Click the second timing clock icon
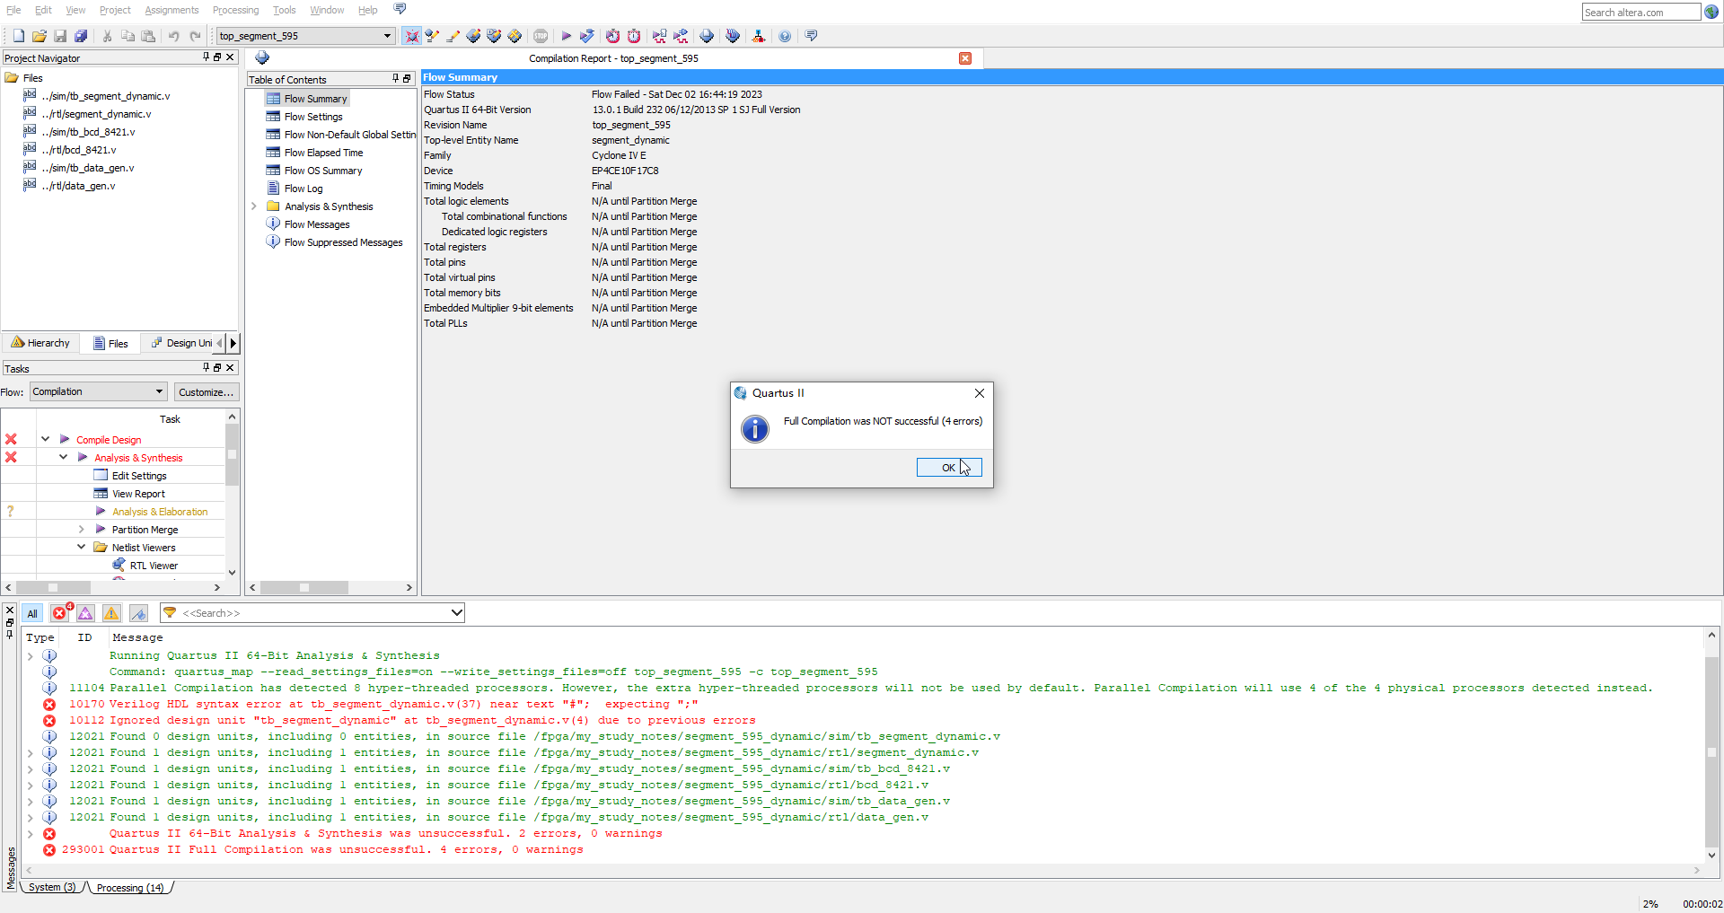Viewport: 1724px width, 913px height. [x=634, y=36]
